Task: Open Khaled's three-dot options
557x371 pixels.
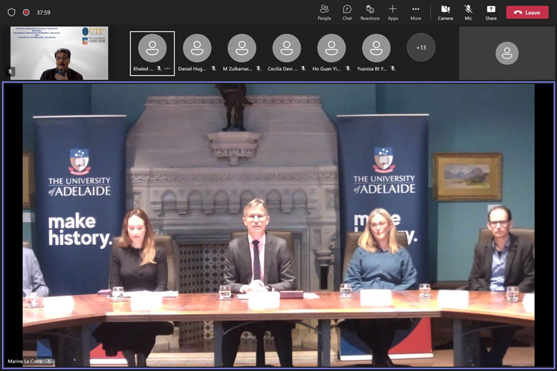Action: (167, 68)
